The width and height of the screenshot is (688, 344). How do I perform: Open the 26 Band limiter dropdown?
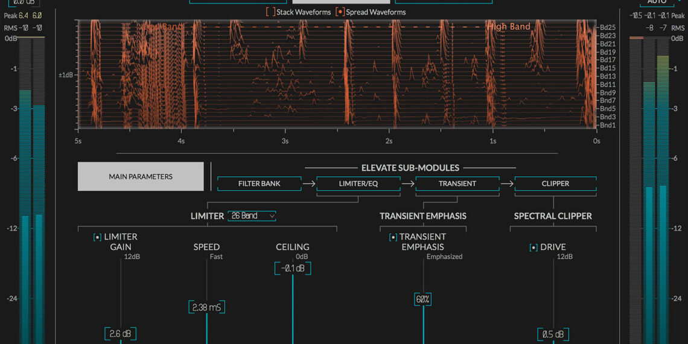(252, 216)
